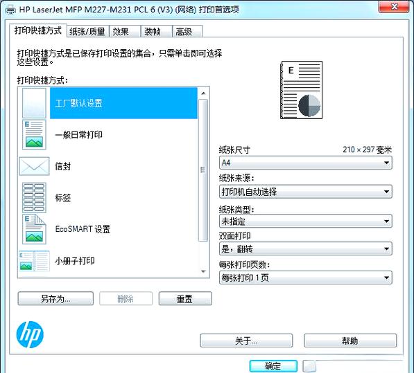Screen dimensions: 414x373
Task: Open the 双面打印 dropdown
Action: (x=306, y=248)
